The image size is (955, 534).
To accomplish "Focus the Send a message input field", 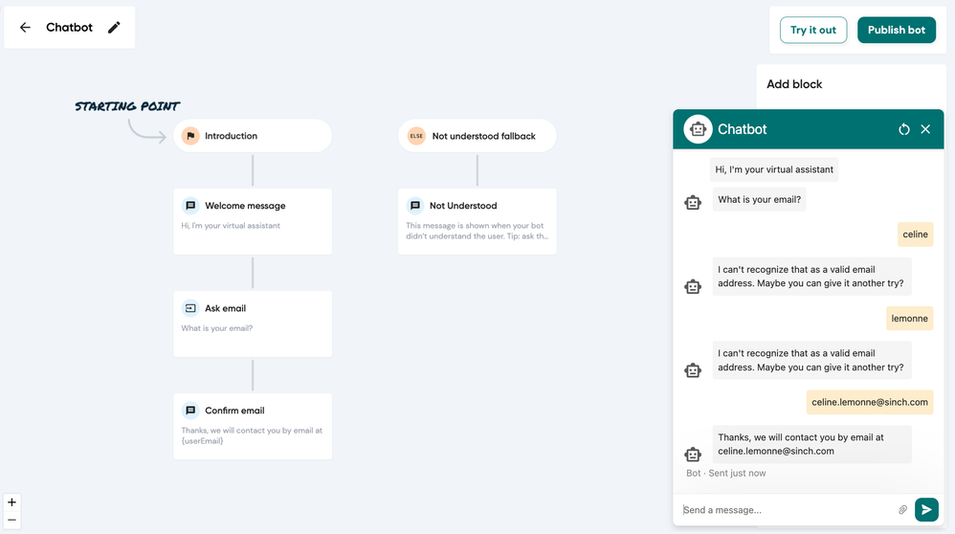I will pyautogui.click(x=787, y=510).
